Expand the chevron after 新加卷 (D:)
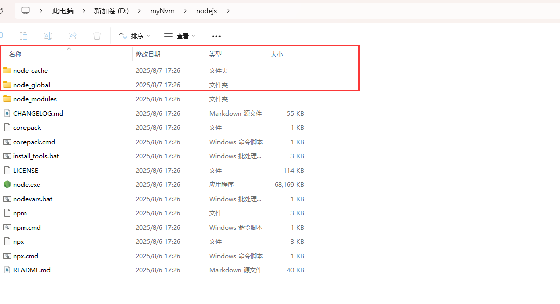Viewport: 560px width, 304px height. 139,11
